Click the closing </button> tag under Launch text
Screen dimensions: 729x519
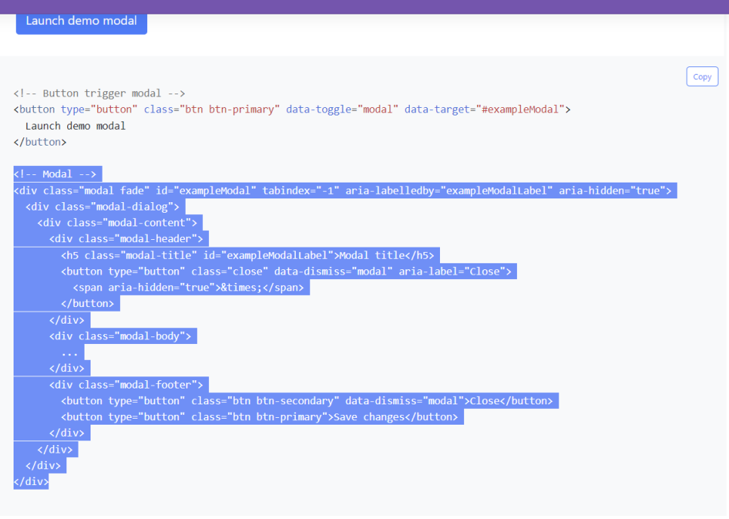40,142
